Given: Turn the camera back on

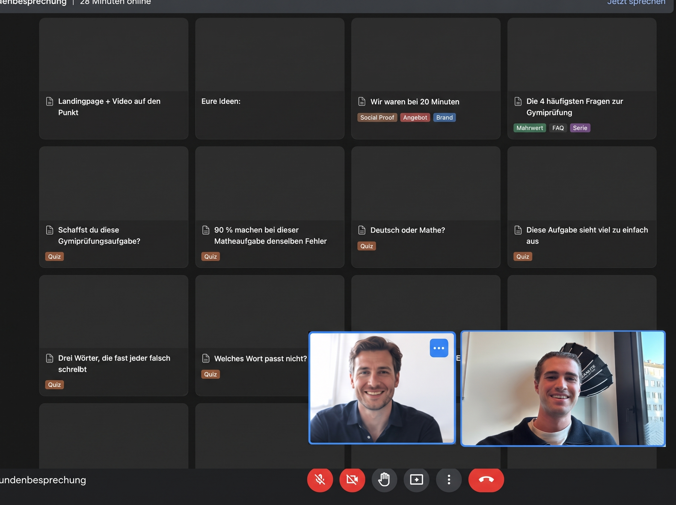Looking at the screenshot, I should pyautogui.click(x=352, y=479).
